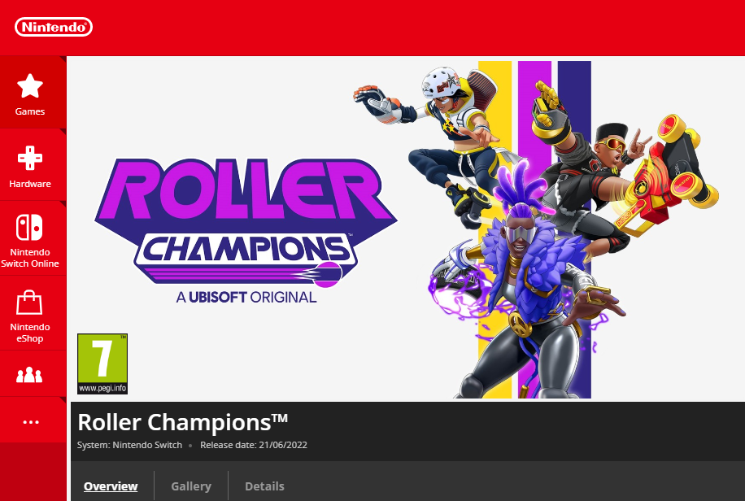The image size is (745, 501).
Task: Switch to the Overview tab
Action: 111,486
